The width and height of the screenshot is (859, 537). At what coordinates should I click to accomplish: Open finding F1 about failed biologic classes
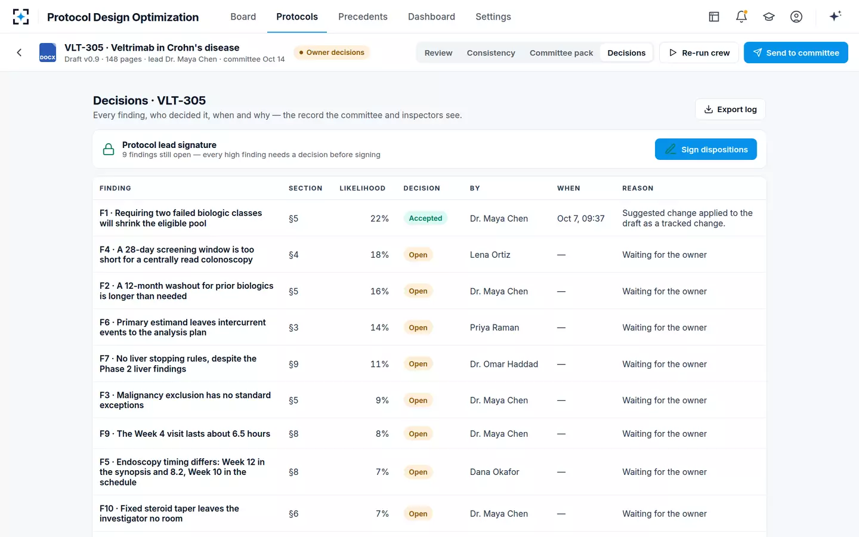pos(181,218)
